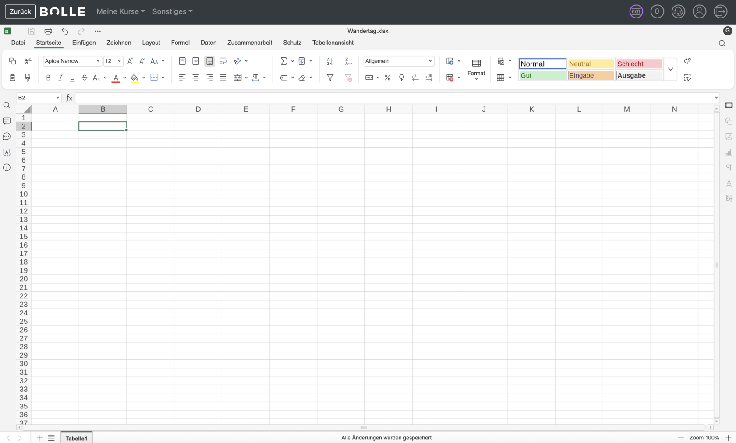
Task: Sort ascending with the A-Z icon
Action: tap(330, 61)
